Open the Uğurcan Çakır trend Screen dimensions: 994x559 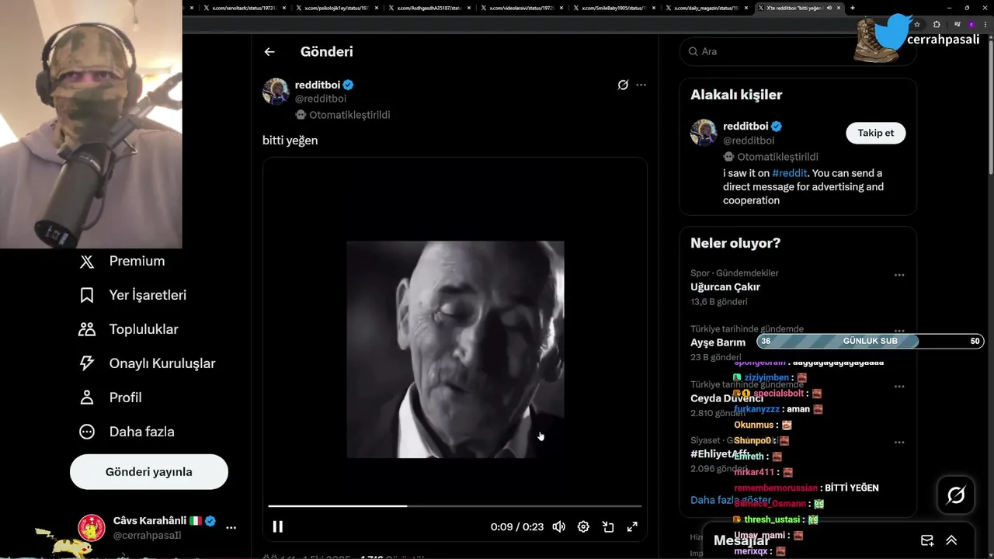point(725,286)
